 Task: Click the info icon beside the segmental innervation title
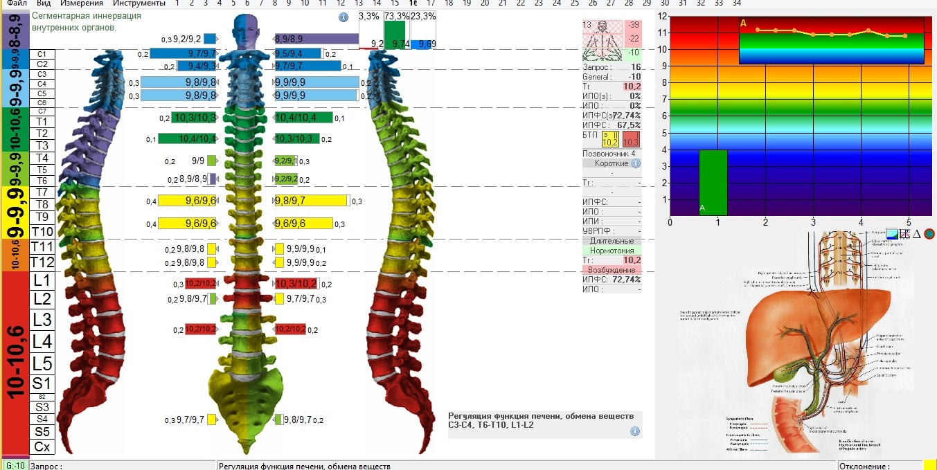[343, 17]
